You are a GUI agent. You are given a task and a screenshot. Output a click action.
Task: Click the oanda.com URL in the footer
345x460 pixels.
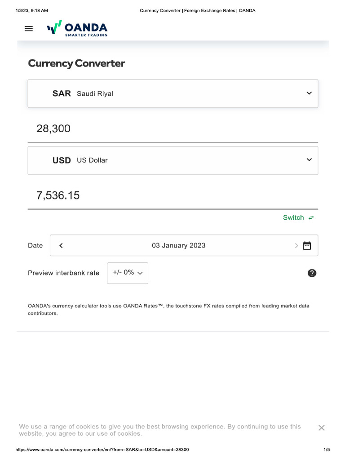(x=102, y=450)
